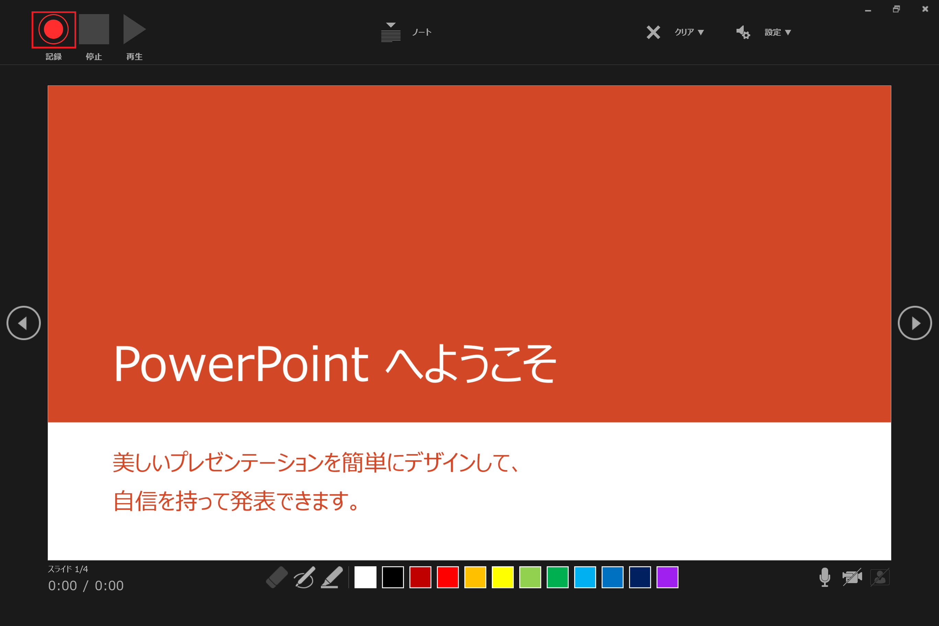Image resolution: width=939 pixels, height=626 pixels.
Task: Choose the blue ink color
Action: pyautogui.click(x=612, y=577)
